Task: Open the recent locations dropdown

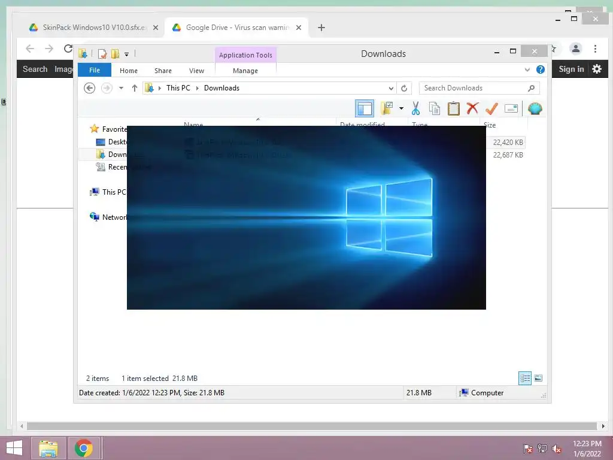Action: pos(121,88)
